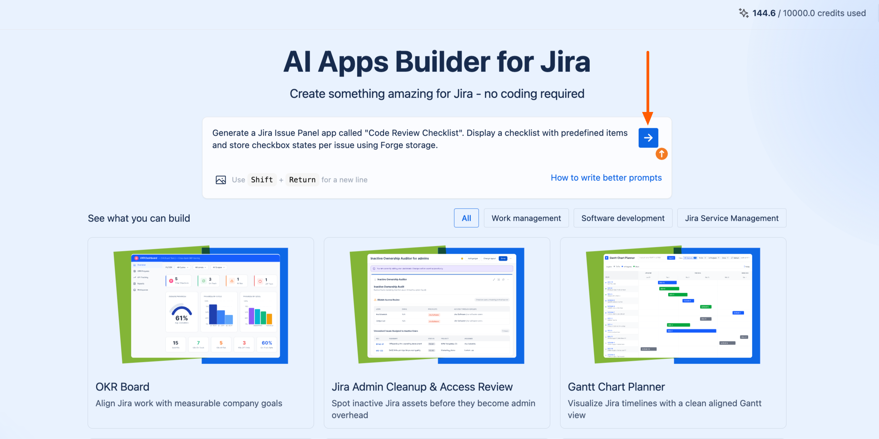Click "Align Jira work with measurable company goals"
Viewport: 879px width, 439px height.
189,403
